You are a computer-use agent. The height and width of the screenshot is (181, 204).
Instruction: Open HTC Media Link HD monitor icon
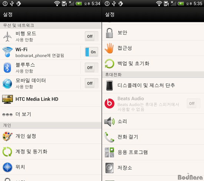tap(7, 99)
